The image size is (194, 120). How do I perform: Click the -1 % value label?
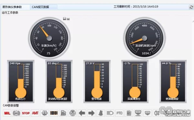tap(127, 63)
